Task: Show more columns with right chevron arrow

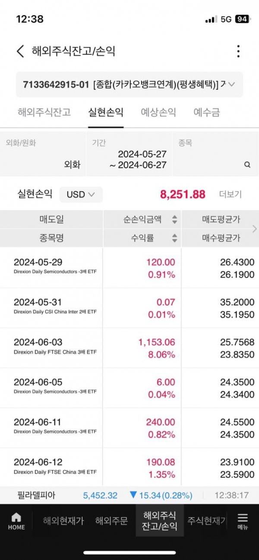Action: pyautogui.click(x=254, y=229)
